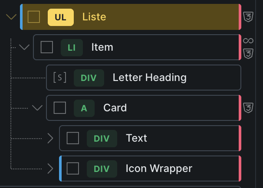Click the UL tag badge on Liste
Screen dimensions: 263x188
point(61,17)
